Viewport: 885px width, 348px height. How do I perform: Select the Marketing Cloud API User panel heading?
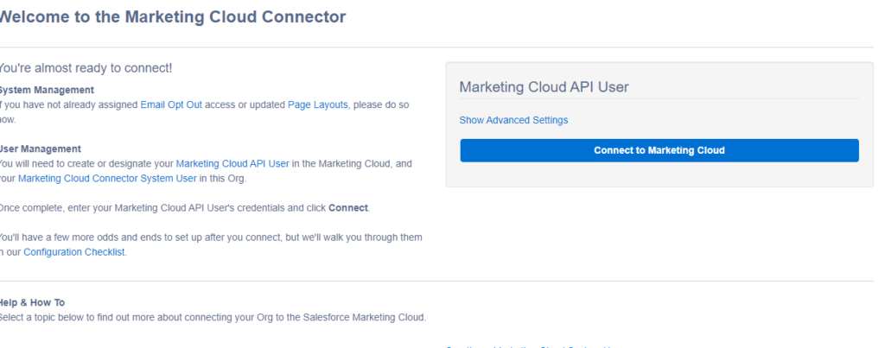click(x=544, y=87)
